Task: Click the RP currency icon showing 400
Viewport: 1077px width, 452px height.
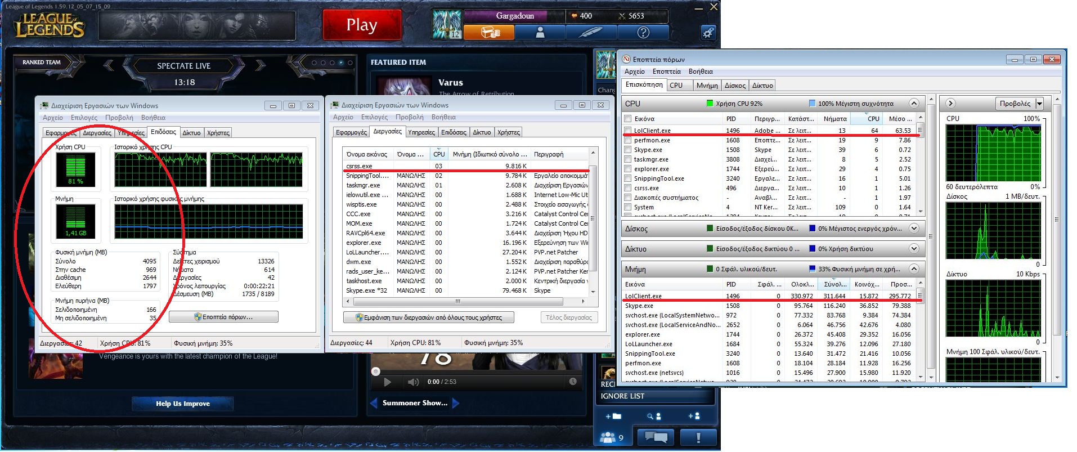Action: pos(574,16)
